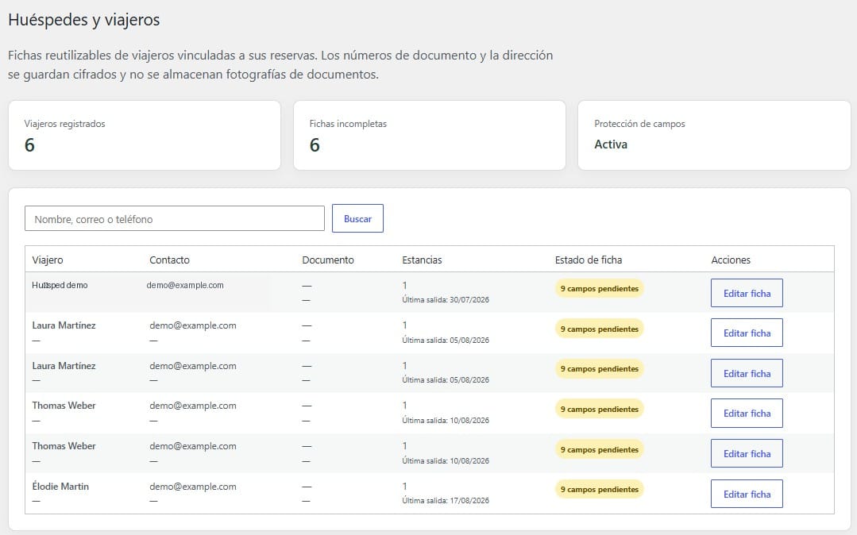Viewport: 857px width, 535px height.
Task: Open Editar ficha for Huésped demo
Action: point(747,293)
